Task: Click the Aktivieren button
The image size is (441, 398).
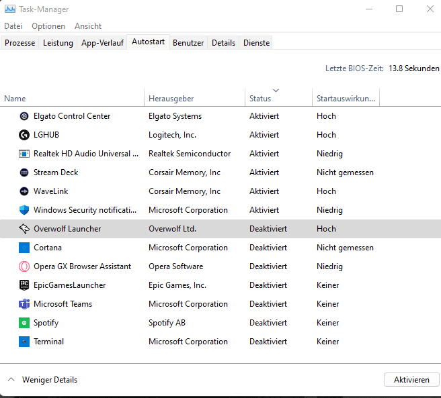Action: pos(411,380)
